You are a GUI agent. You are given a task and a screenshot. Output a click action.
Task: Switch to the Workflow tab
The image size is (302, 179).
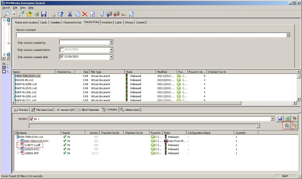click(107, 23)
